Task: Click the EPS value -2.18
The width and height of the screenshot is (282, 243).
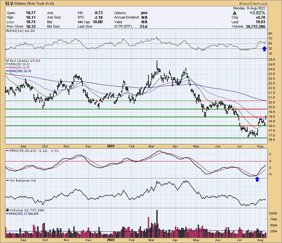Action: click(x=98, y=18)
